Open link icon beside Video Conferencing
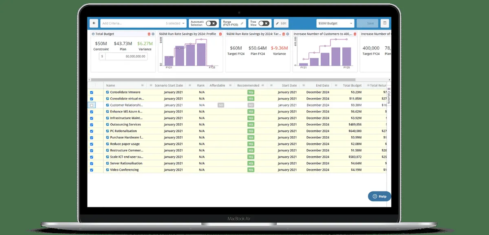Viewport: 489px width, 235px height. pyautogui.click(x=108, y=170)
